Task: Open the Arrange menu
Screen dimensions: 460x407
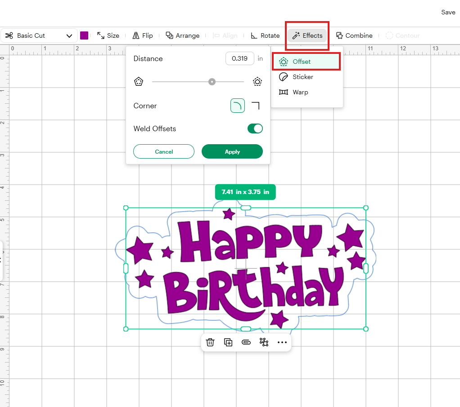Action: tap(183, 36)
